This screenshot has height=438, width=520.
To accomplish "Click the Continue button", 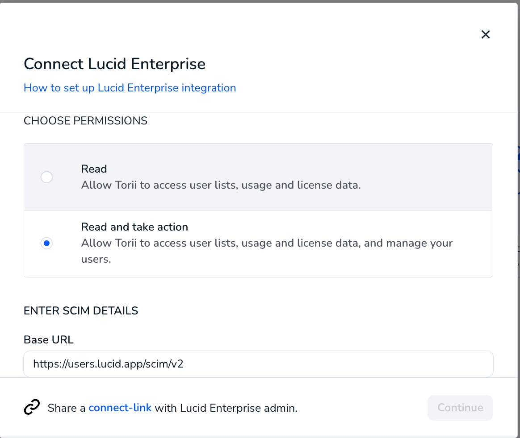I will 460,408.
